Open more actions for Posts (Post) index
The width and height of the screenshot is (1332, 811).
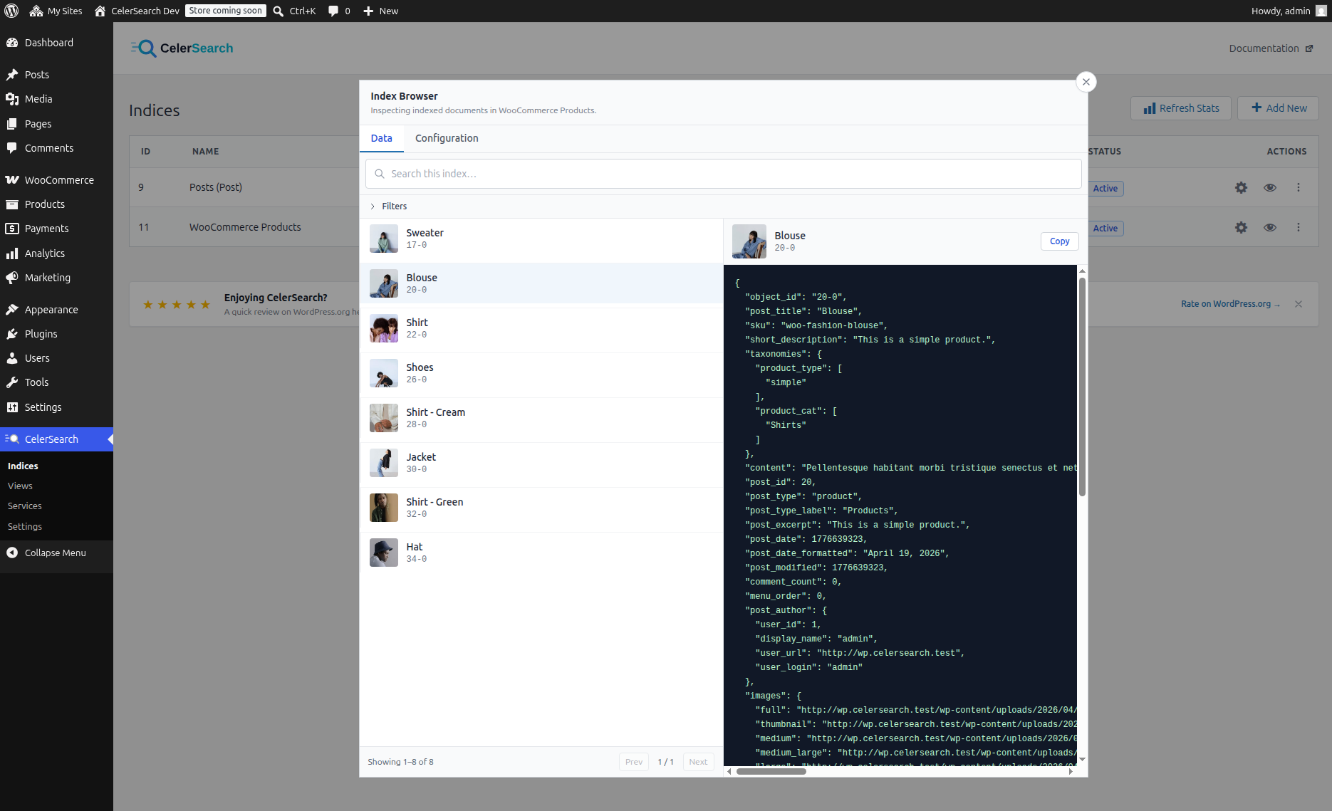pos(1298,188)
